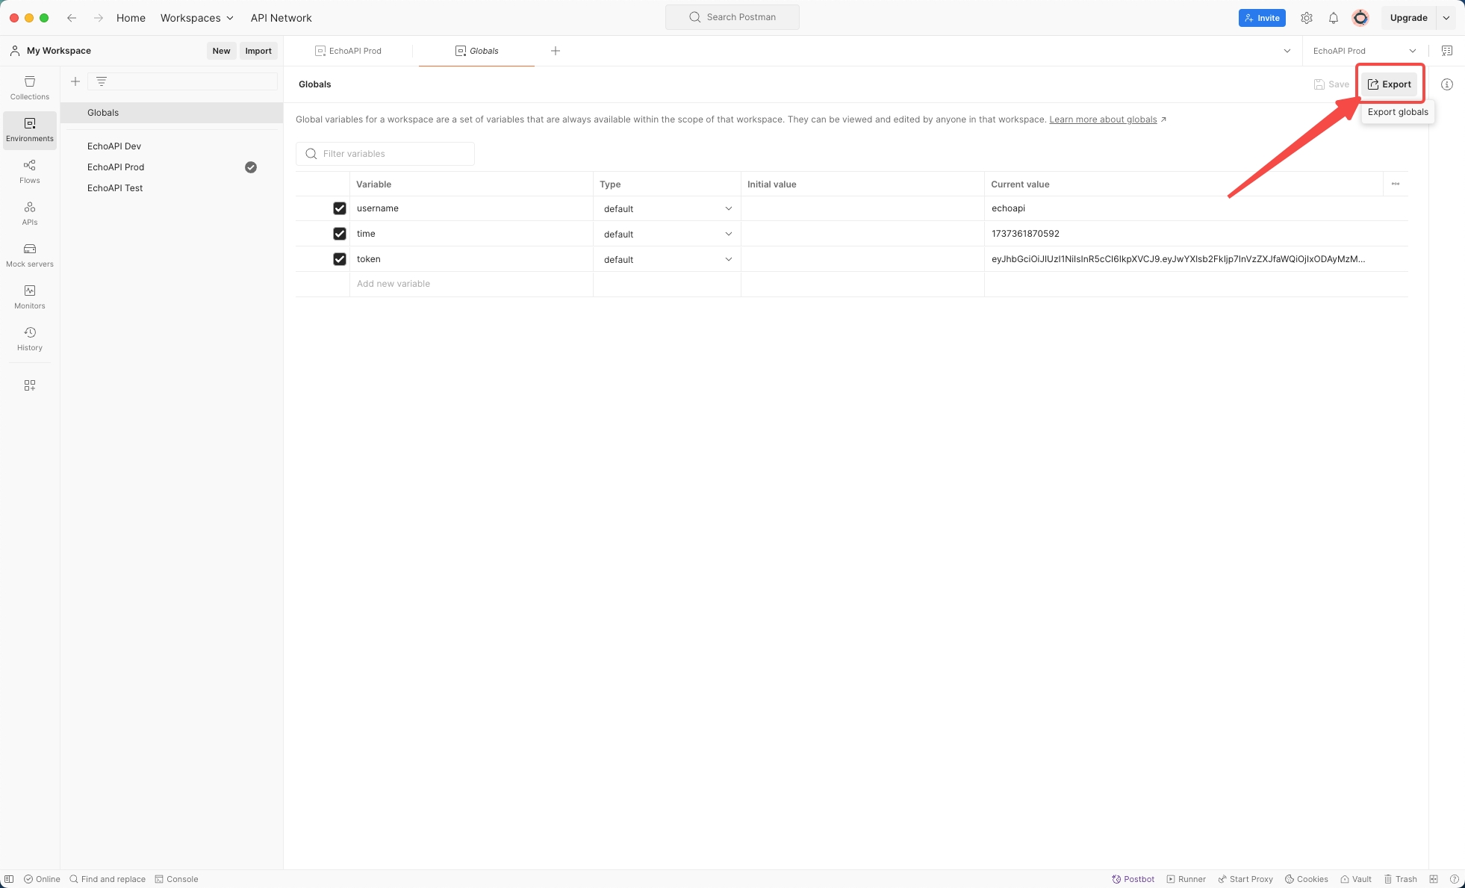The width and height of the screenshot is (1465, 888).
Task: Click the Invite button
Action: 1262,18
